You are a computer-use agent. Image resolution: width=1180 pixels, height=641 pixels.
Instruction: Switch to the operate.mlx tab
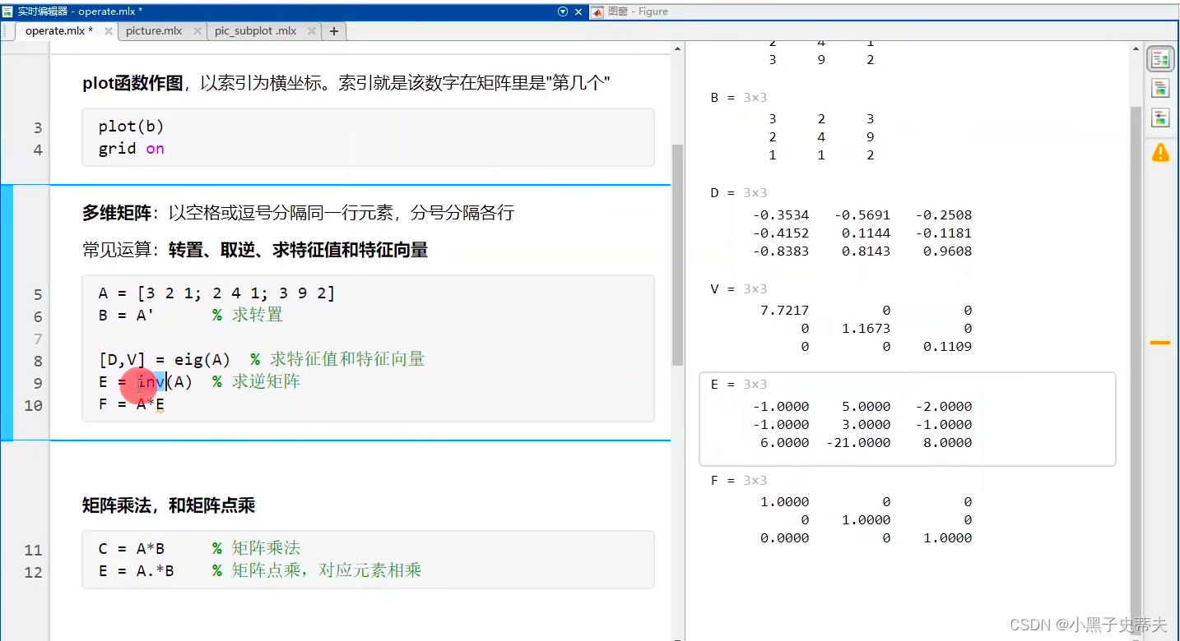(58, 31)
